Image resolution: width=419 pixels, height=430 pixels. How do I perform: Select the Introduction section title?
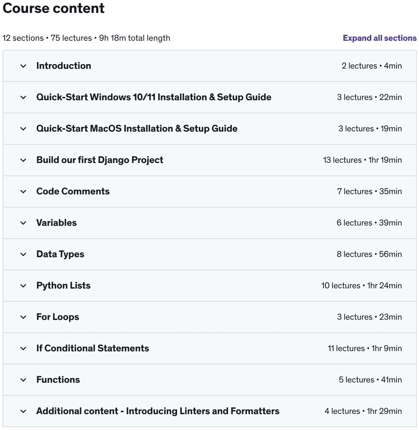point(64,66)
